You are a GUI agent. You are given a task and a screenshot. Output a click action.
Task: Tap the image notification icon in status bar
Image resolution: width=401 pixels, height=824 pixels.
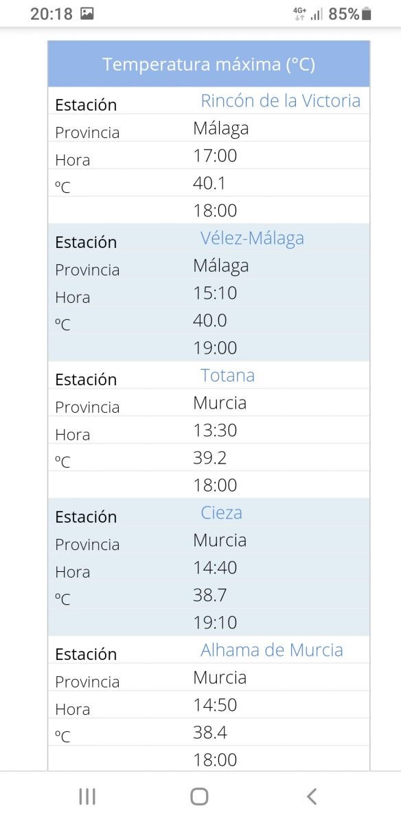[x=87, y=14]
